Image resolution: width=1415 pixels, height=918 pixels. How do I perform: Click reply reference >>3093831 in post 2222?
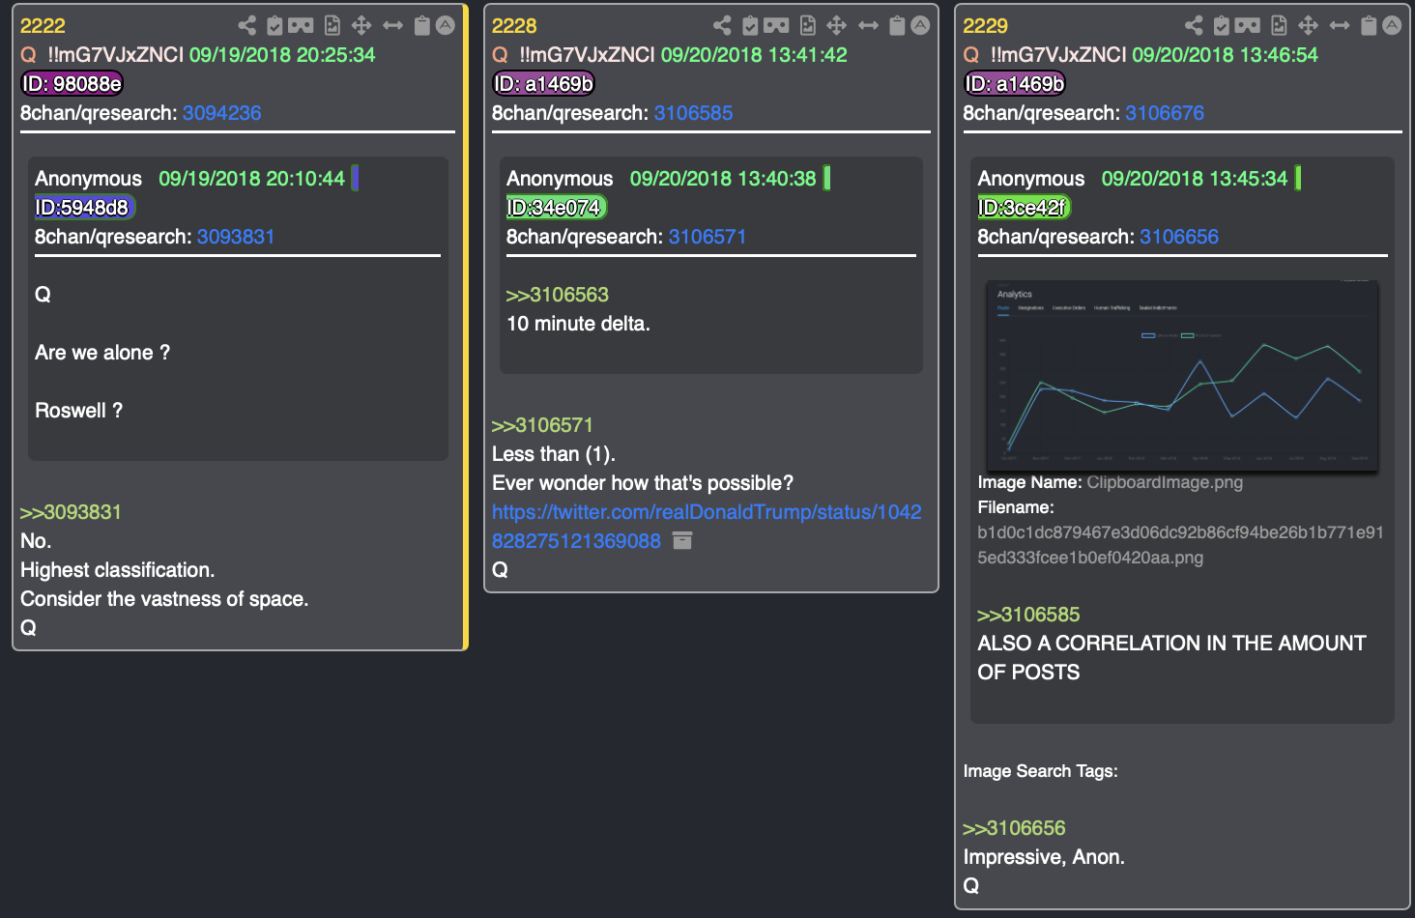[x=72, y=512]
